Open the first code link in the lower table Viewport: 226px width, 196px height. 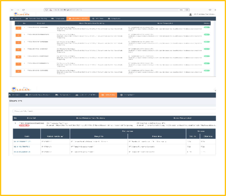(x=22, y=141)
